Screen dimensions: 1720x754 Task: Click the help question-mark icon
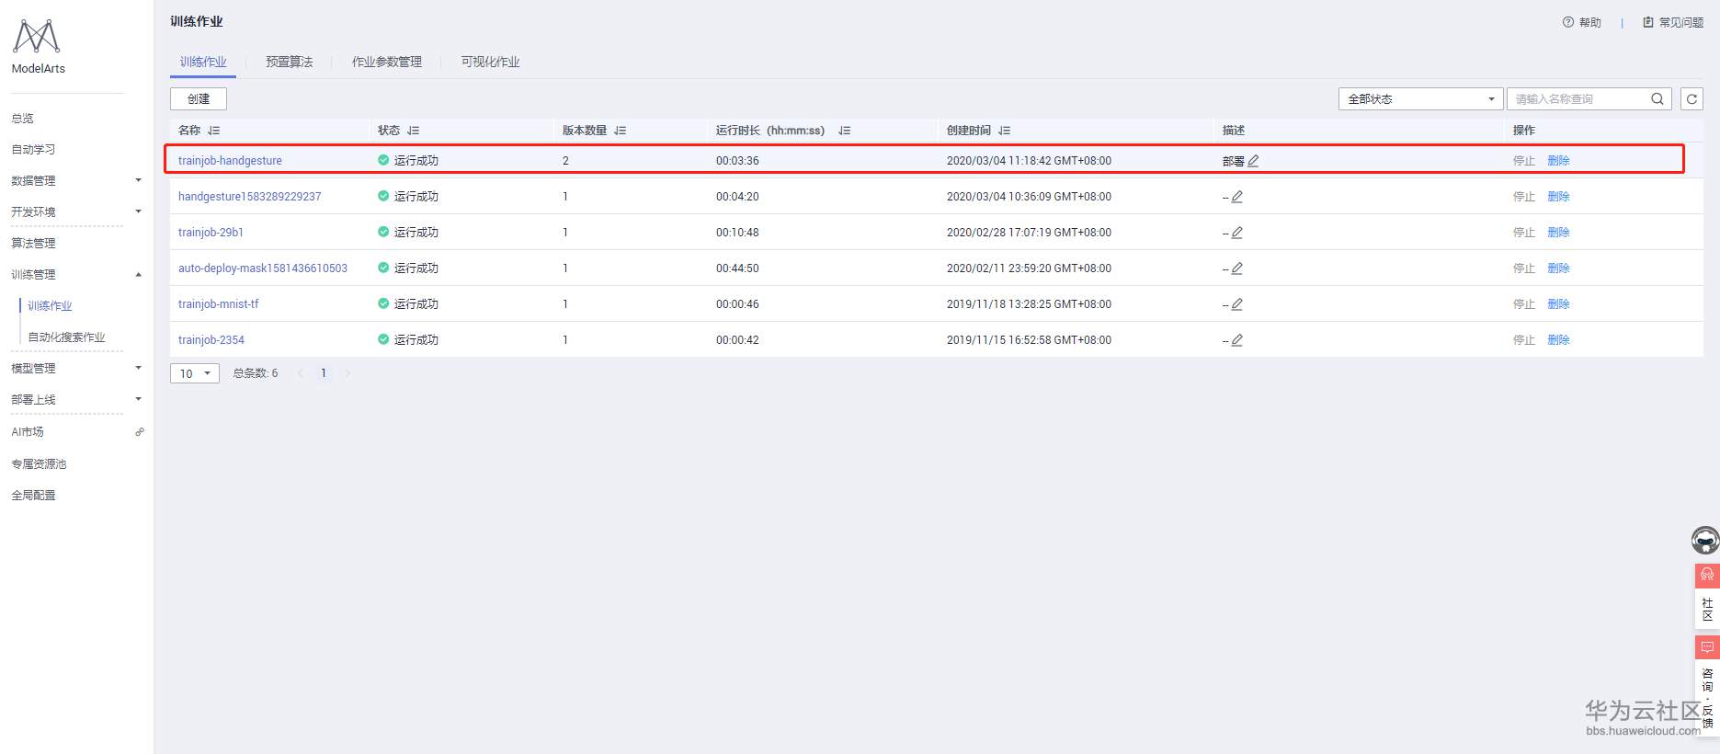point(1567,22)
